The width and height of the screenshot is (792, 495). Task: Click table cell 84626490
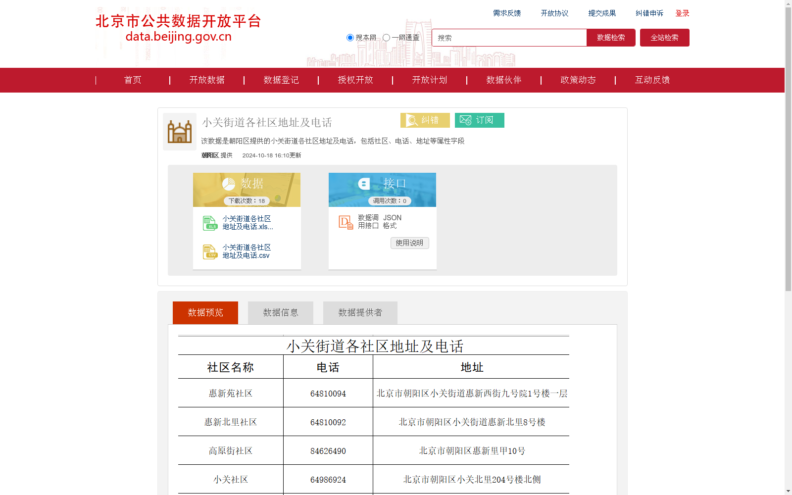click(x=328, y=451)
